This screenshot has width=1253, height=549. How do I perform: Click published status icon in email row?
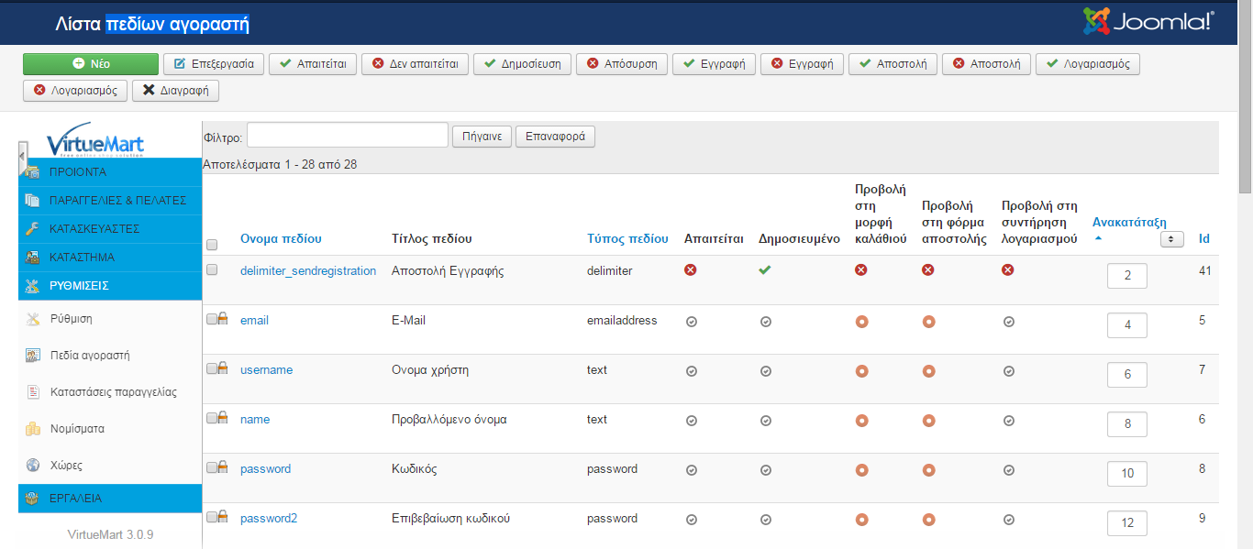[x=766, y=322]
